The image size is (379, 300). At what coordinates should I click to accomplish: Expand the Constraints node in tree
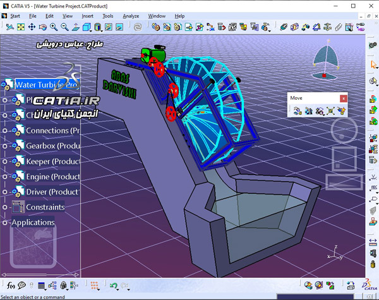[5, 207]
